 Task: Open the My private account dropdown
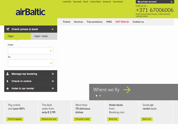pyautogui.click(x=155, y=2)
